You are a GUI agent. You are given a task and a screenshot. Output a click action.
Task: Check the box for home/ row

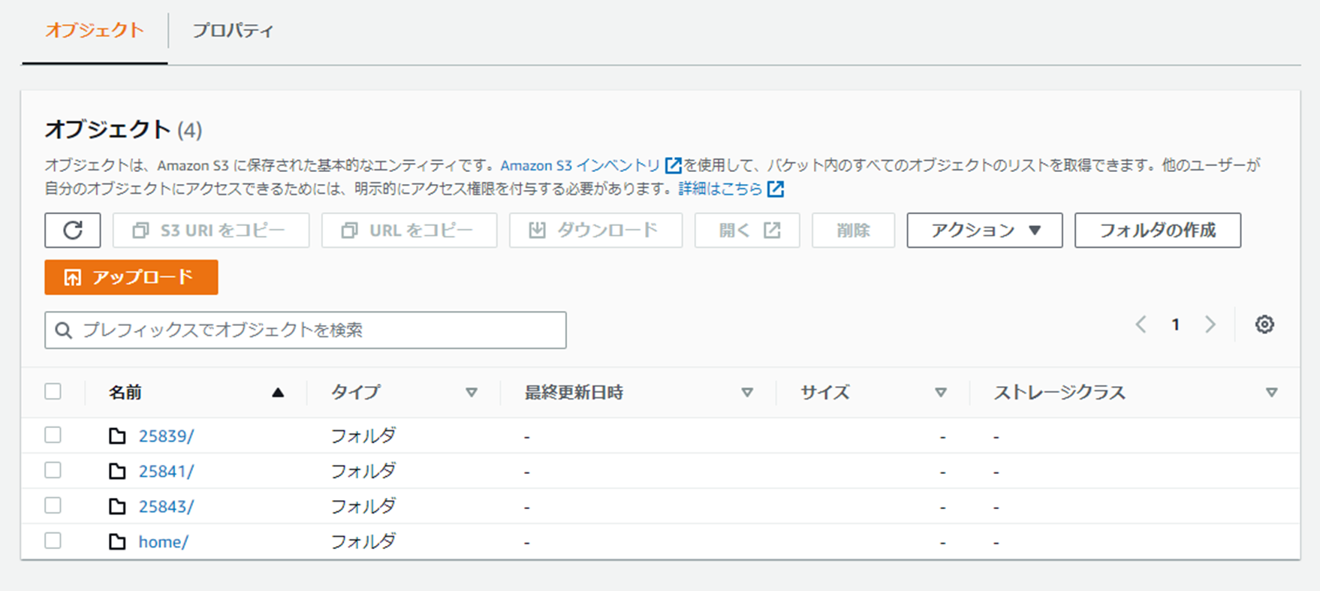tap(53, 541)
